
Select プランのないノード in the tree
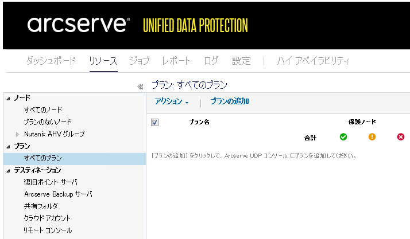48,122
